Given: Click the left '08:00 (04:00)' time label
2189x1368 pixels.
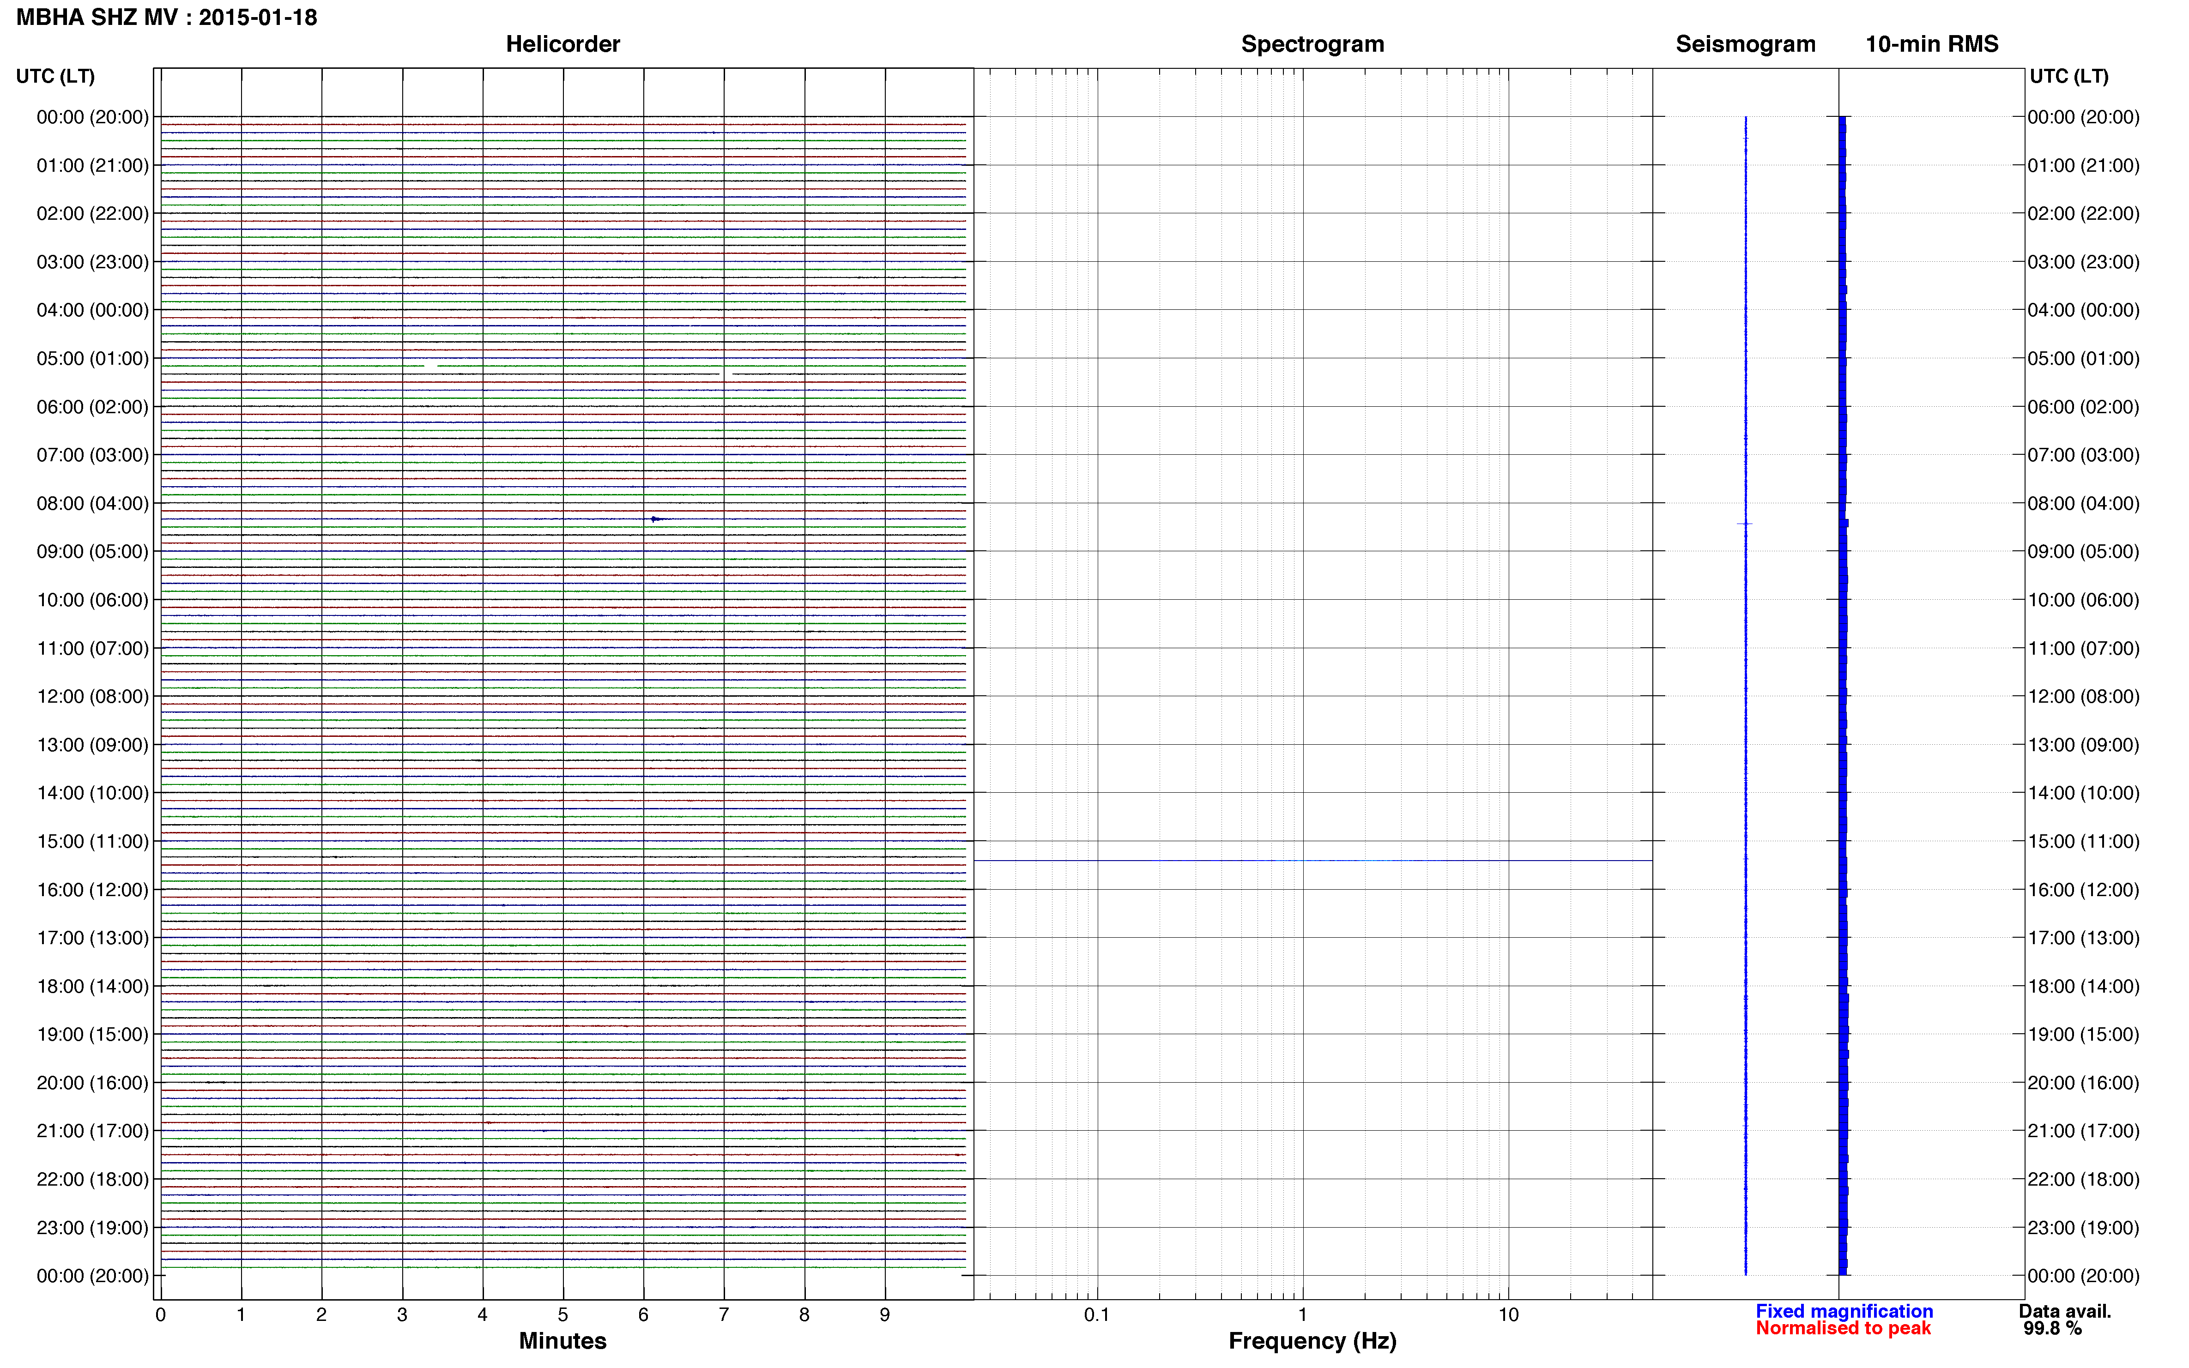Looking at the screenshot, I should point(92,503).
